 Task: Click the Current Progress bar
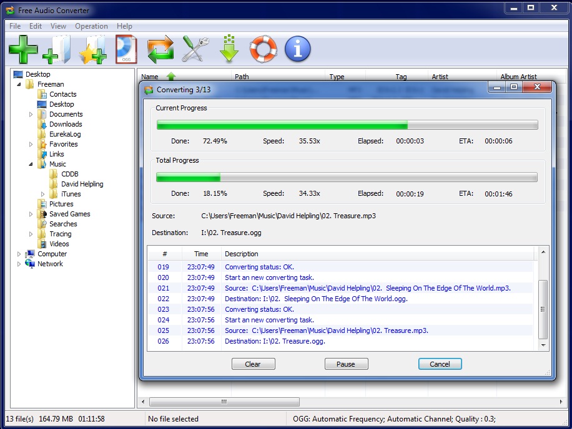click(347, 125)
